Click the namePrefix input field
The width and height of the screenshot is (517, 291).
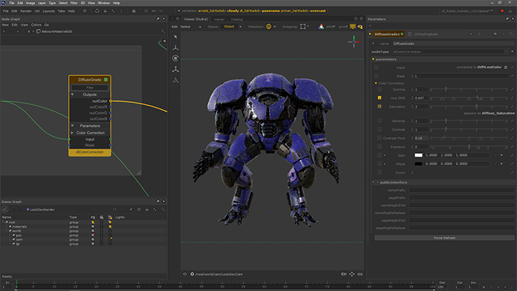click(463, 190)
